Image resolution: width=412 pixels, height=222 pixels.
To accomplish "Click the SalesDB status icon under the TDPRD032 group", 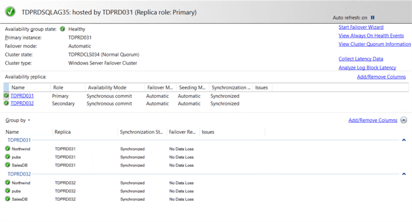I will coord(8,199).
